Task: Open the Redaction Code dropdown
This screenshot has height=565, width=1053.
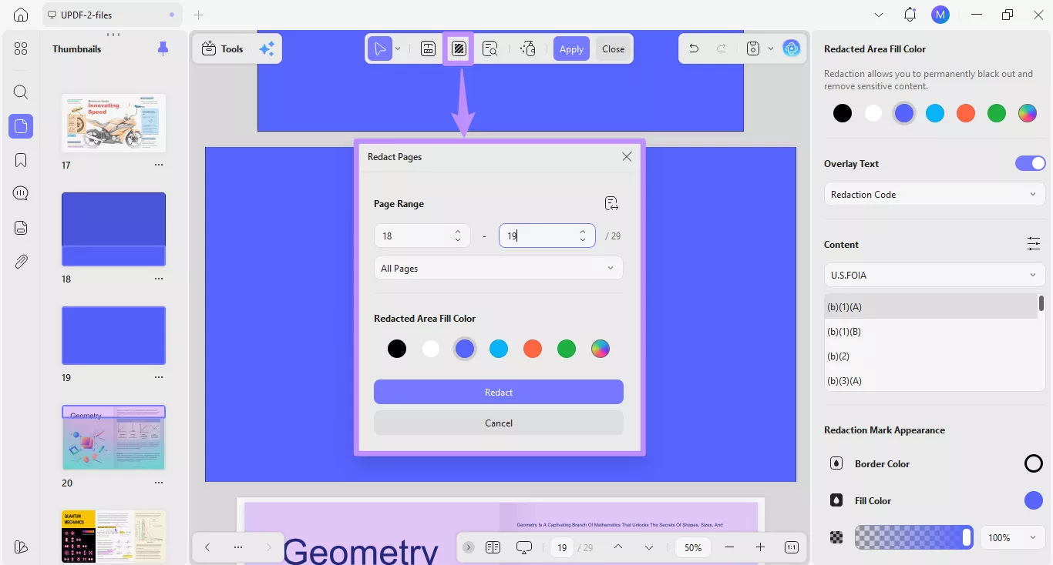Action: click(x=934, y=194)
